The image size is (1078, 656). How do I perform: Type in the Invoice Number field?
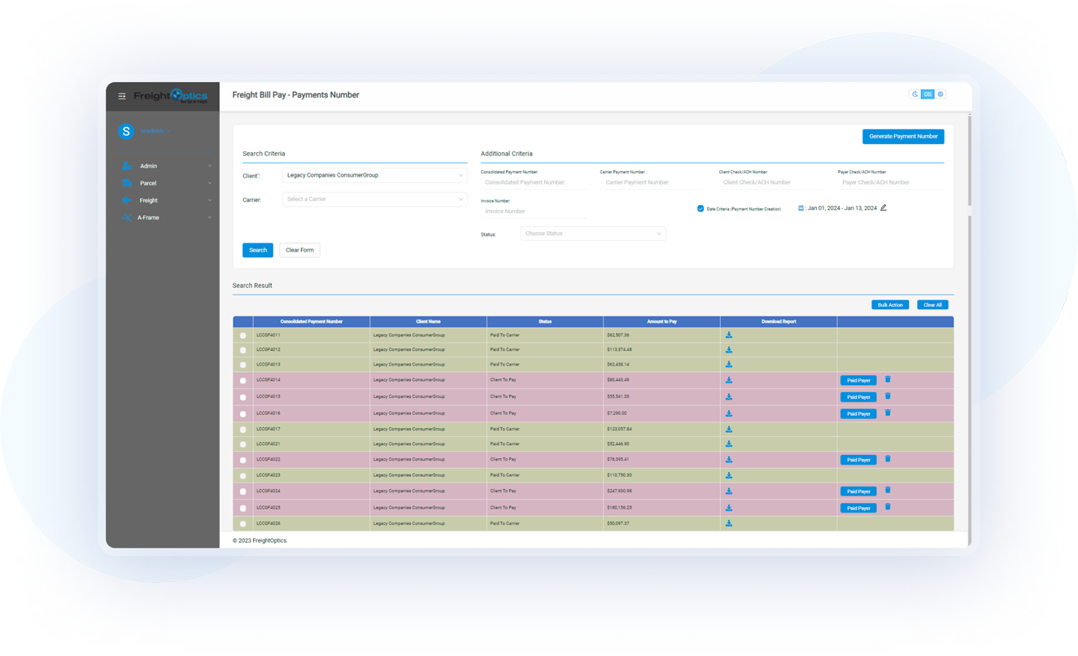pos(532,212)
